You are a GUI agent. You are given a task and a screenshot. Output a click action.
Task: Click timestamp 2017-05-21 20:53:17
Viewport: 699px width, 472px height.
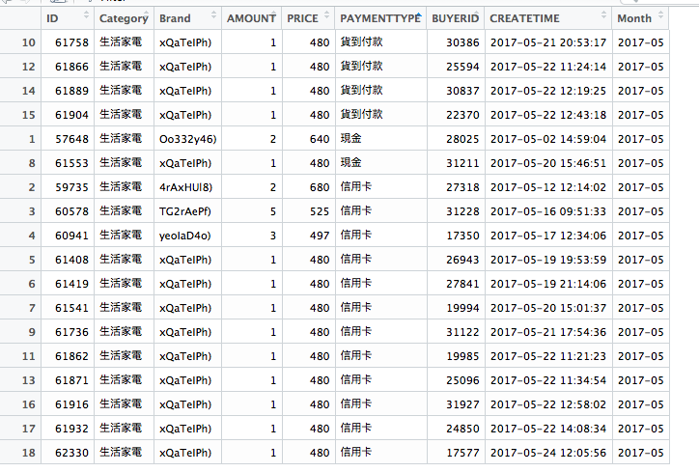point(548,42)
